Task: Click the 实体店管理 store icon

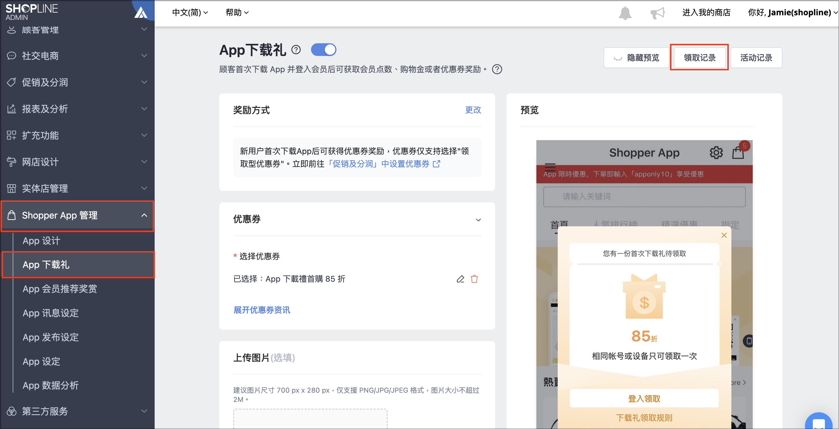Action: [x=12, y=189]
